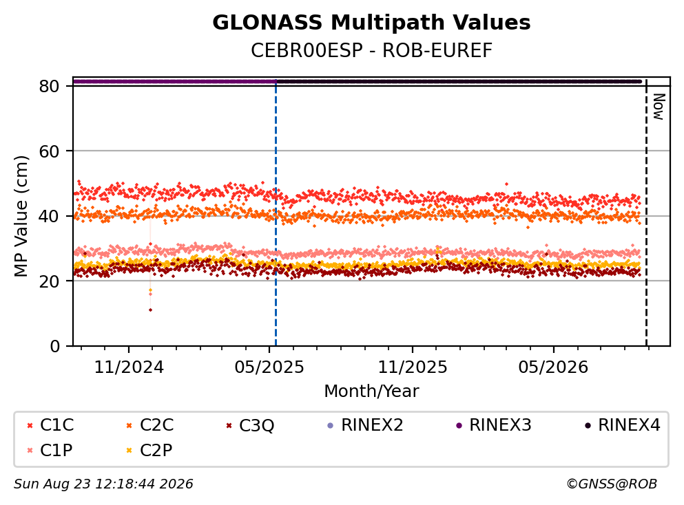Click the RINEX4 legend entry
684x505 pixels.
click(x=623, y=425)
